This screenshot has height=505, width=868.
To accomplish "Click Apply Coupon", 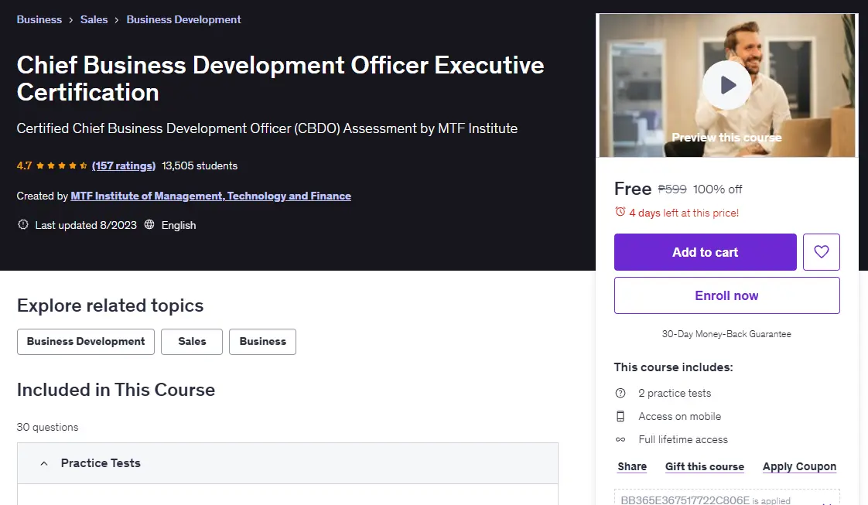I will coord(799,466).
